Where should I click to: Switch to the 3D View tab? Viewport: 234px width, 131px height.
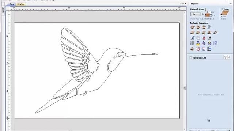pos(21,4)
